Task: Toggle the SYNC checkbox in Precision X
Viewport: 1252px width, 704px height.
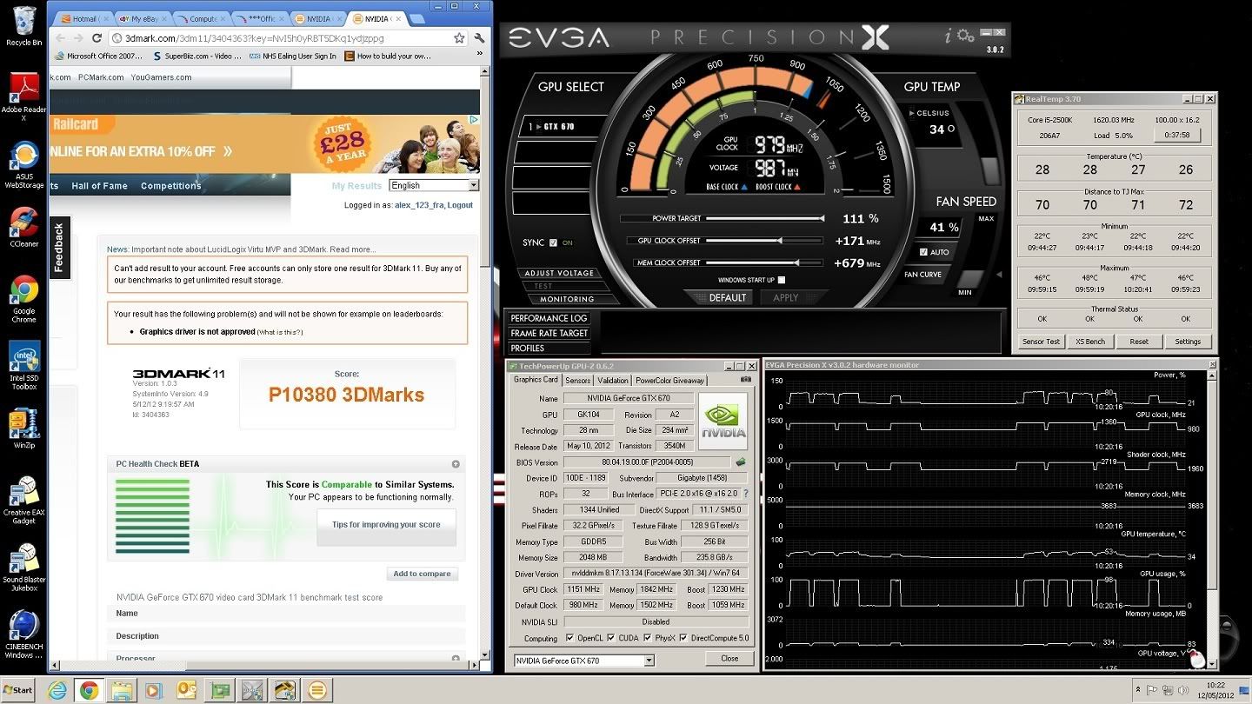Action: [x=553, y=243]
